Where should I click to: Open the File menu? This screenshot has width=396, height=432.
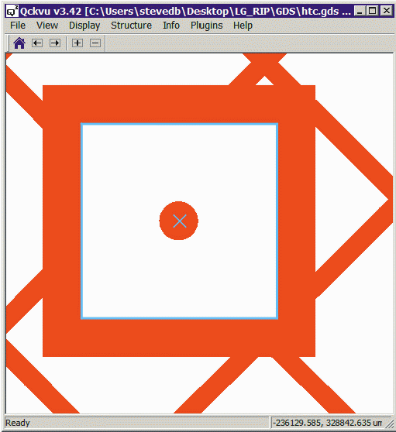18,26
